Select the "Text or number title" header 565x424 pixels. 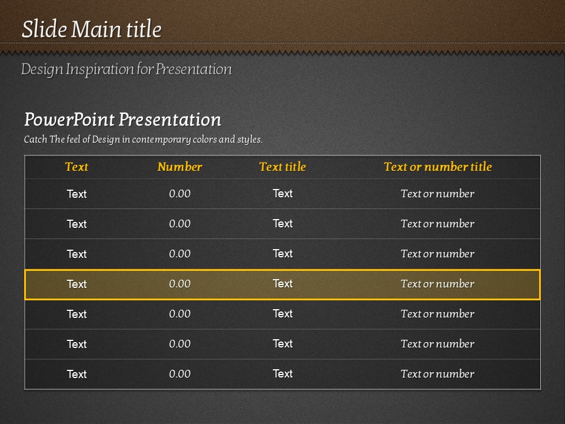(x=437, y=167)
